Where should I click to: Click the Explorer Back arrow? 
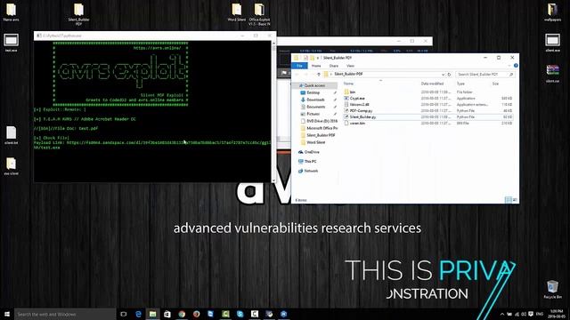[297, 75]
